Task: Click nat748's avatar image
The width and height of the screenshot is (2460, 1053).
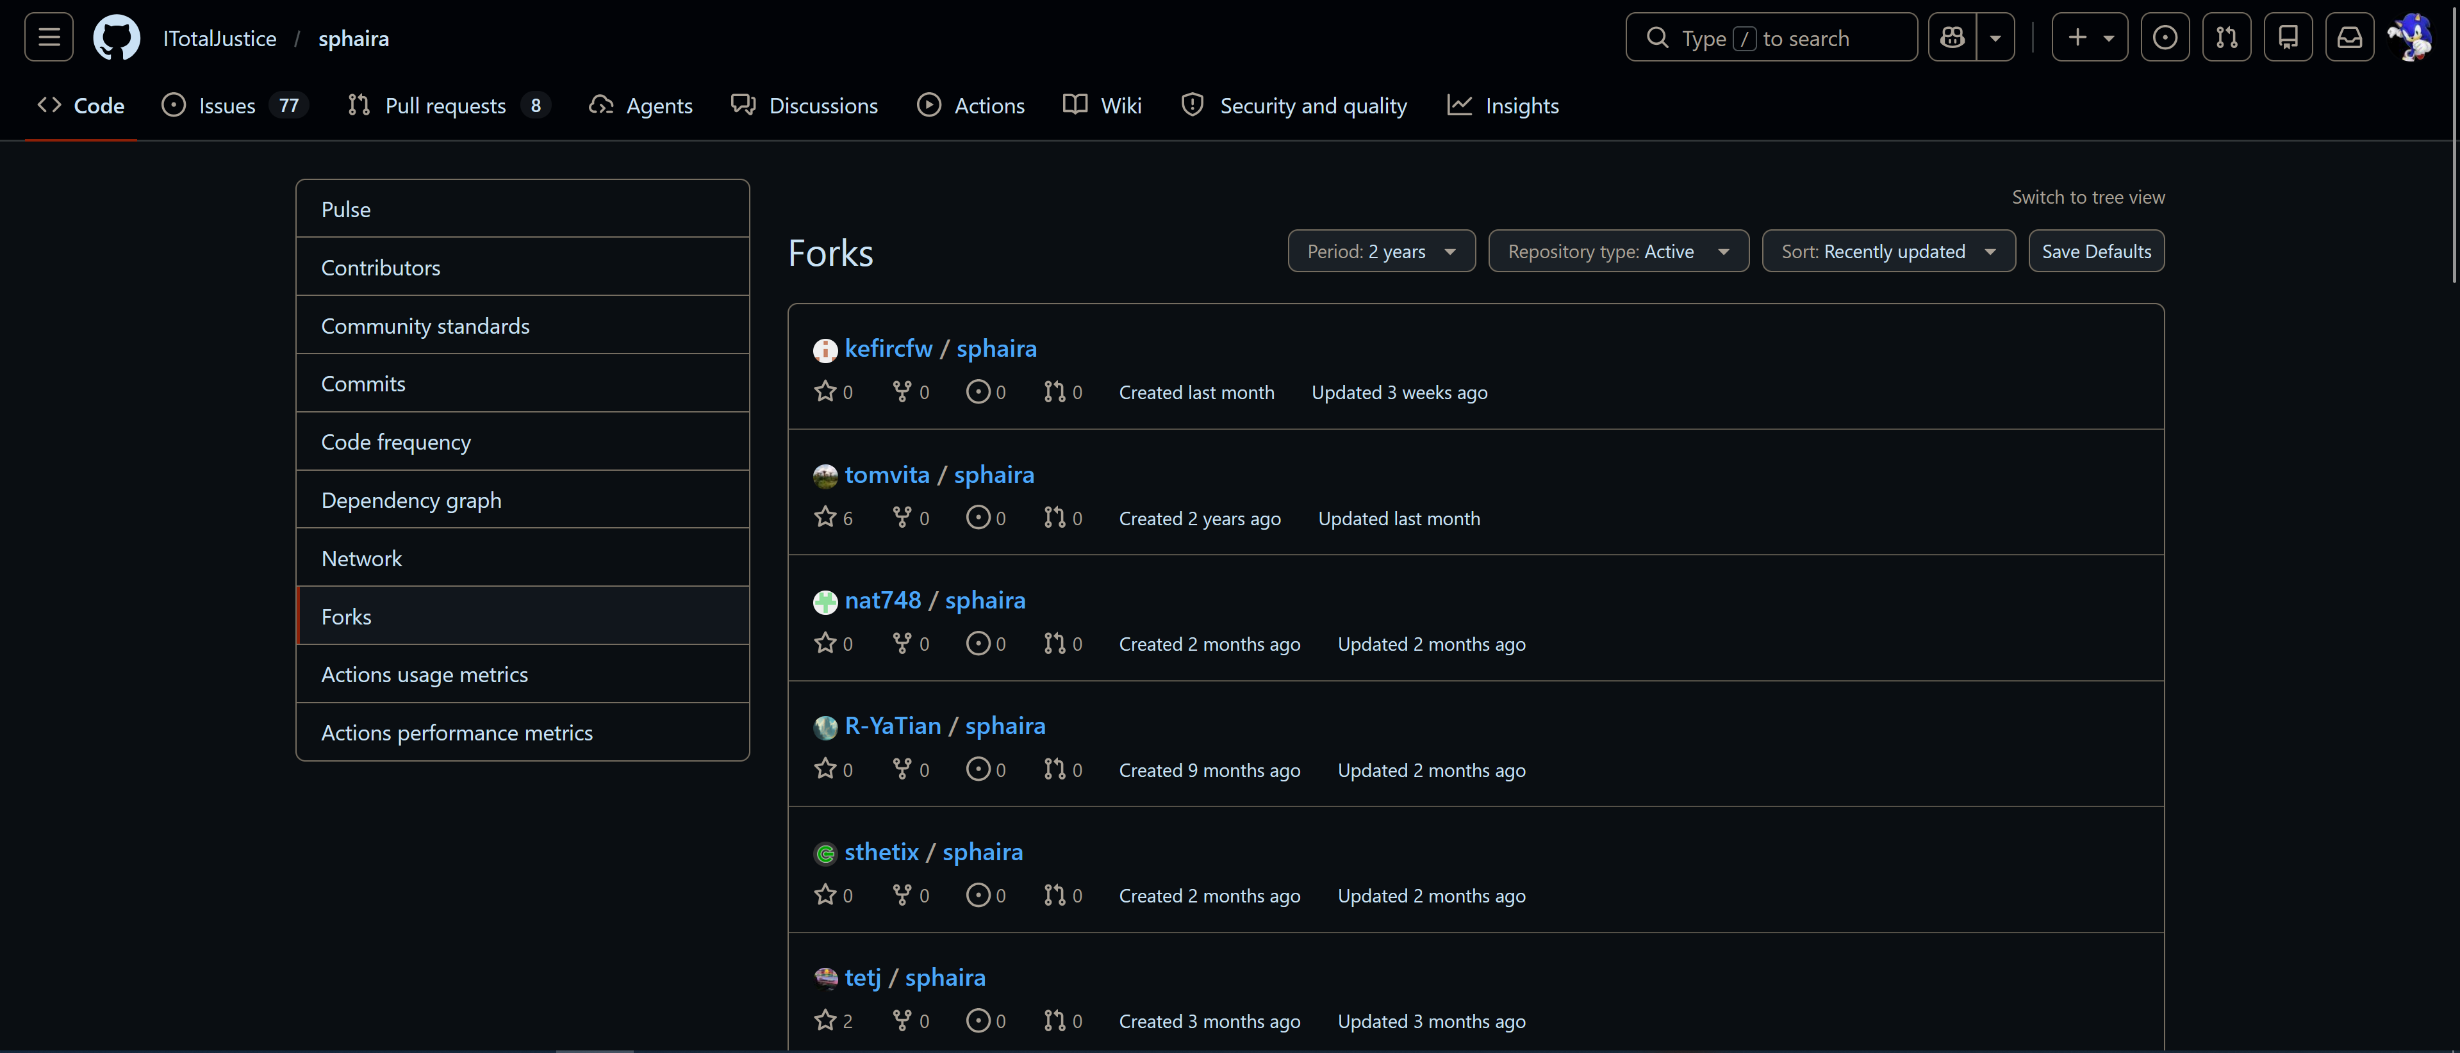Action: click(825, 601)
